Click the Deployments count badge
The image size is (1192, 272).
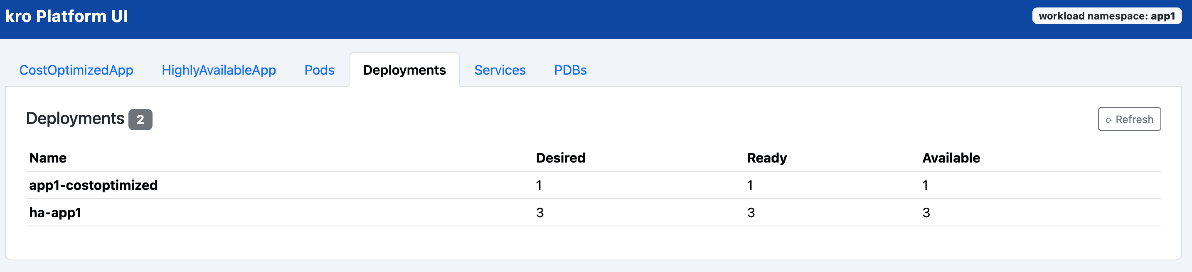pos(140,119)
